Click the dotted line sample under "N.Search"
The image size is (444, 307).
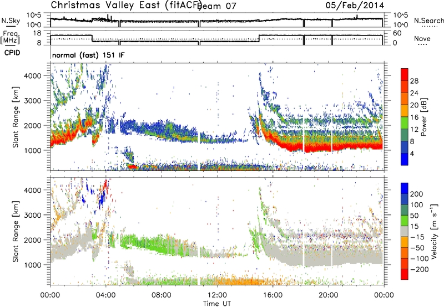(430, 26)
